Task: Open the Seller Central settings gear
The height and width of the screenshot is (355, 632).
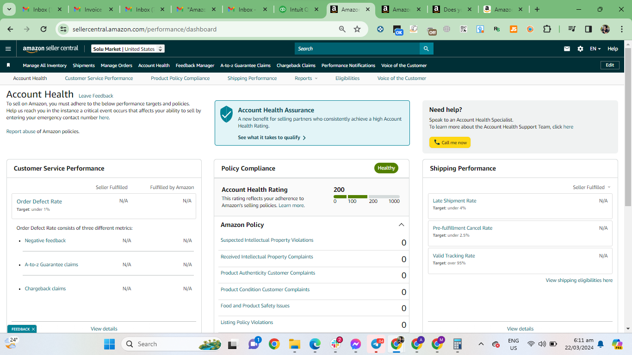Action: pyautogui.click(x=580, y=49)
